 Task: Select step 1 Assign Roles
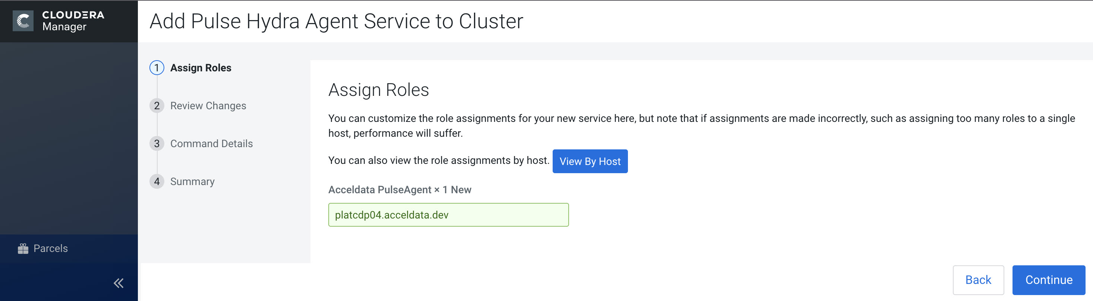pyautogui.click(x=190, y=68)
